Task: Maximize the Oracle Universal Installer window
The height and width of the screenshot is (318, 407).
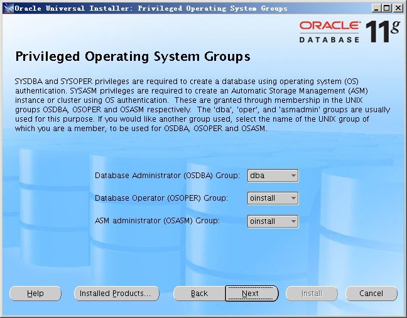Action: pos(386,8)
